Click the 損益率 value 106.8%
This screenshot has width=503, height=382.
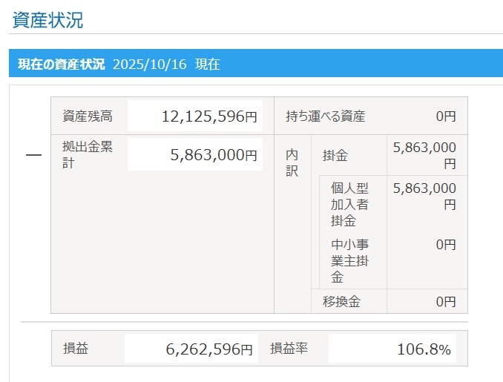tap(424, 349)
